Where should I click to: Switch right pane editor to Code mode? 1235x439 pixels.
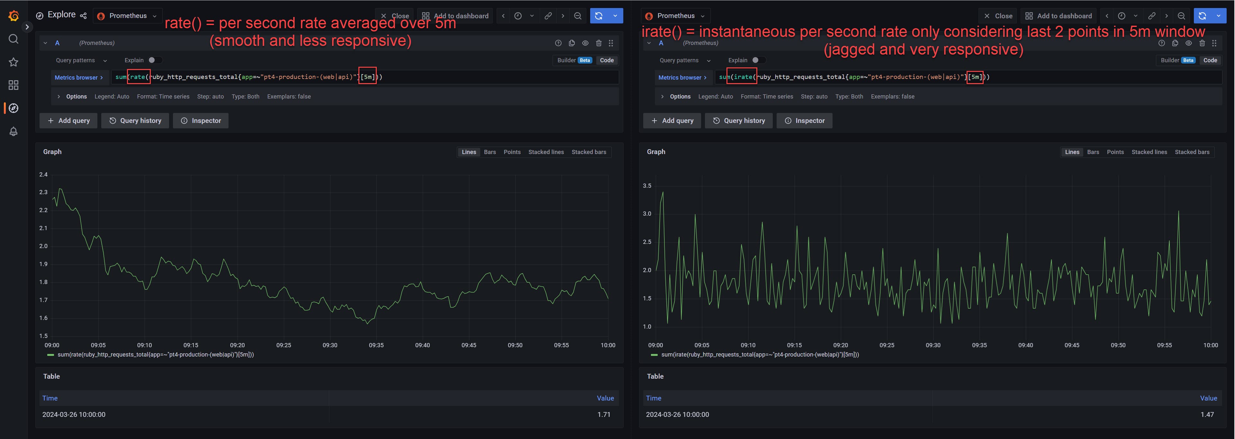coord(1211,60)
